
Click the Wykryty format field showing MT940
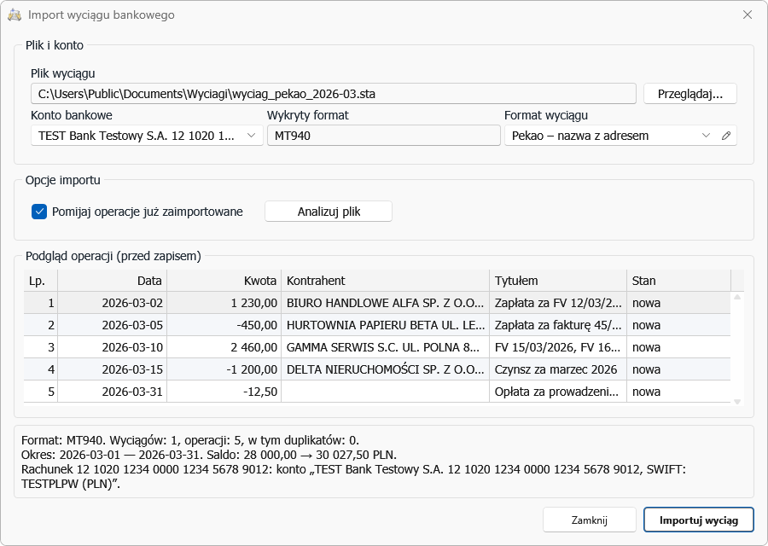383,136
